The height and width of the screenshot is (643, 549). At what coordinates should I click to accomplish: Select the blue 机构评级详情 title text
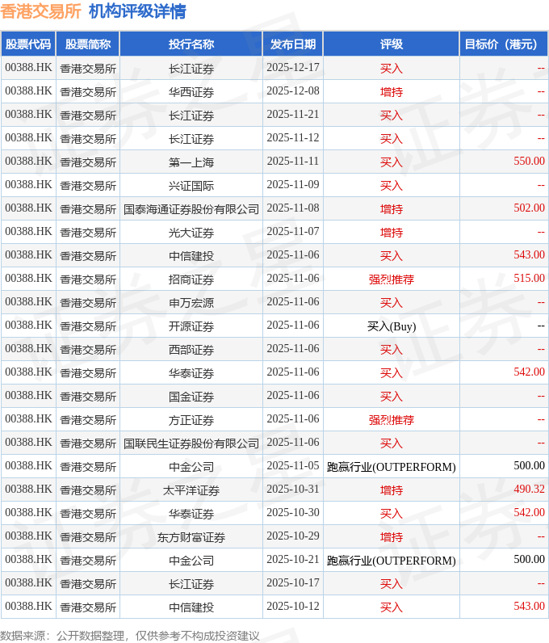tap(137, 11)
